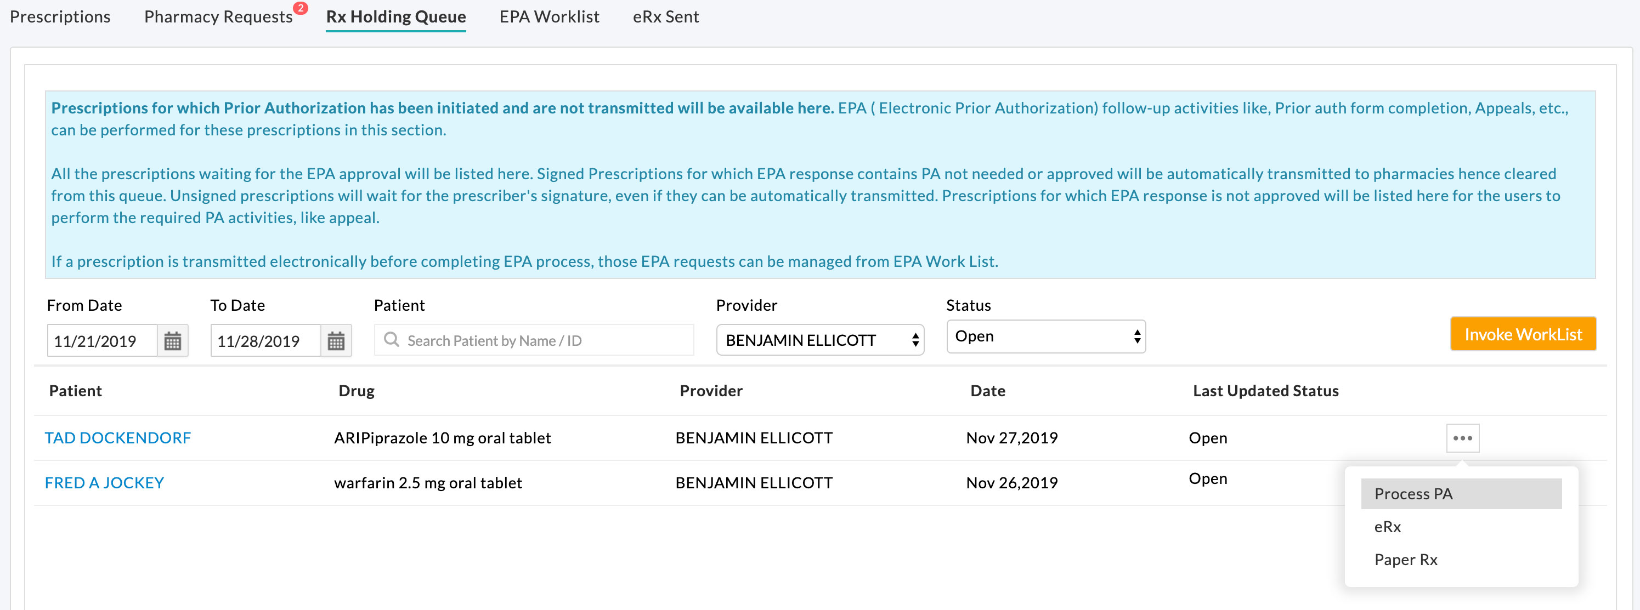Screen dimensions: 1640x610
Task: Select the Rx Holding Queue tab
Action: (395, 16)
